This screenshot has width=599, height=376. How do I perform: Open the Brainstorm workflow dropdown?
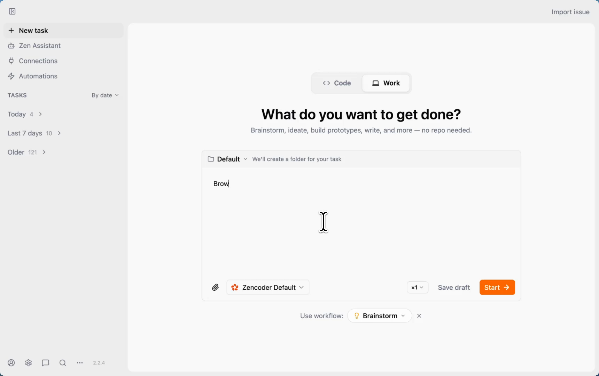(380, 316)
